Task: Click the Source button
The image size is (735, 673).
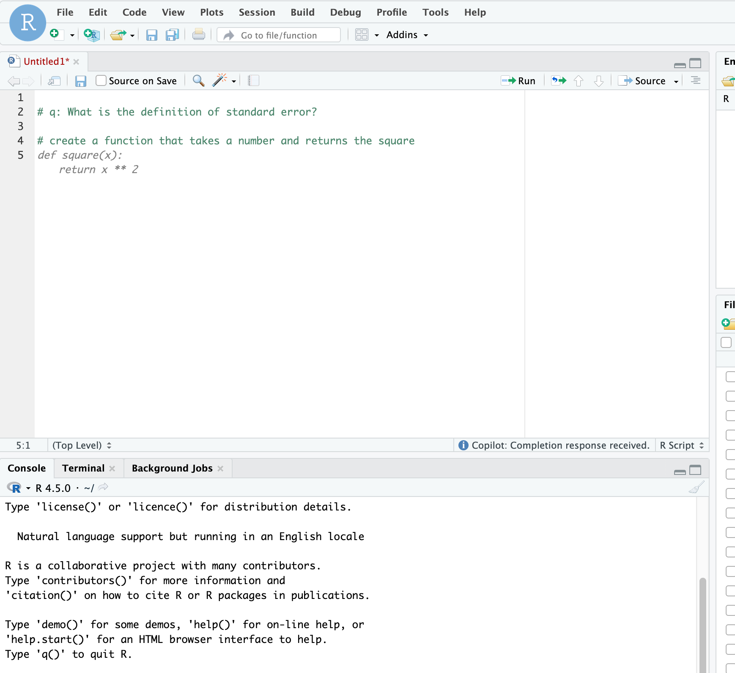Action: tap(644, 80)
